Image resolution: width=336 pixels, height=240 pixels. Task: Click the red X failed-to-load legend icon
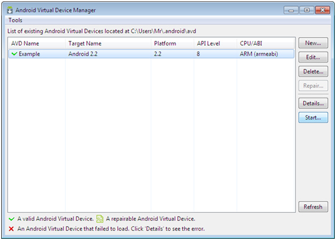click(11, 229)
